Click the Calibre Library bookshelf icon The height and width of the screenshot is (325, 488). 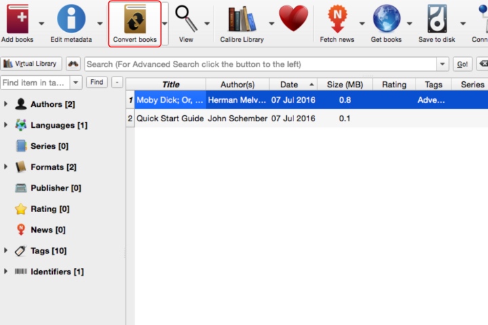click(x=242, y=20)
